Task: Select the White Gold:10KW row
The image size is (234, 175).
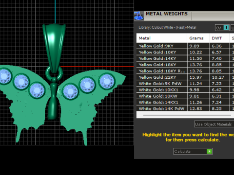Action: coord(185,96)
